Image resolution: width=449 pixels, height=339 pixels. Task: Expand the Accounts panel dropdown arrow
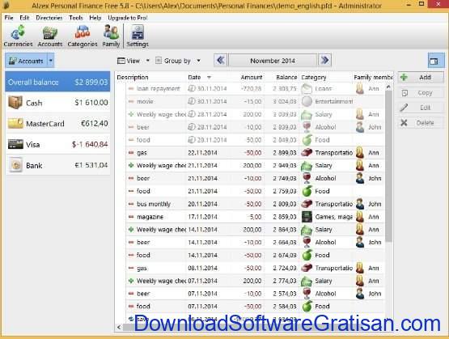[x=51, y=61]
